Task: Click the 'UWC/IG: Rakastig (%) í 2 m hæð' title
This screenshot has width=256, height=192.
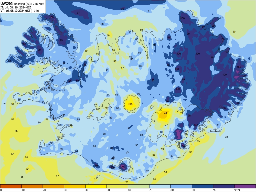Action: [22, 4]
